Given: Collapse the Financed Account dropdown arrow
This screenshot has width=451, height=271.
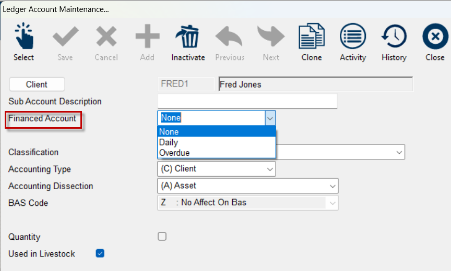Looking at the screenshot, I should point(270,118).
